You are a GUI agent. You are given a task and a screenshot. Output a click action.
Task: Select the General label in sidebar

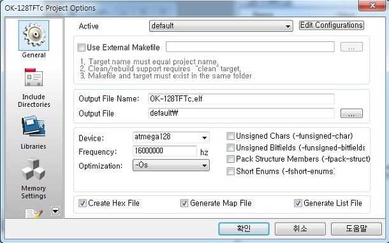[34, 55]
